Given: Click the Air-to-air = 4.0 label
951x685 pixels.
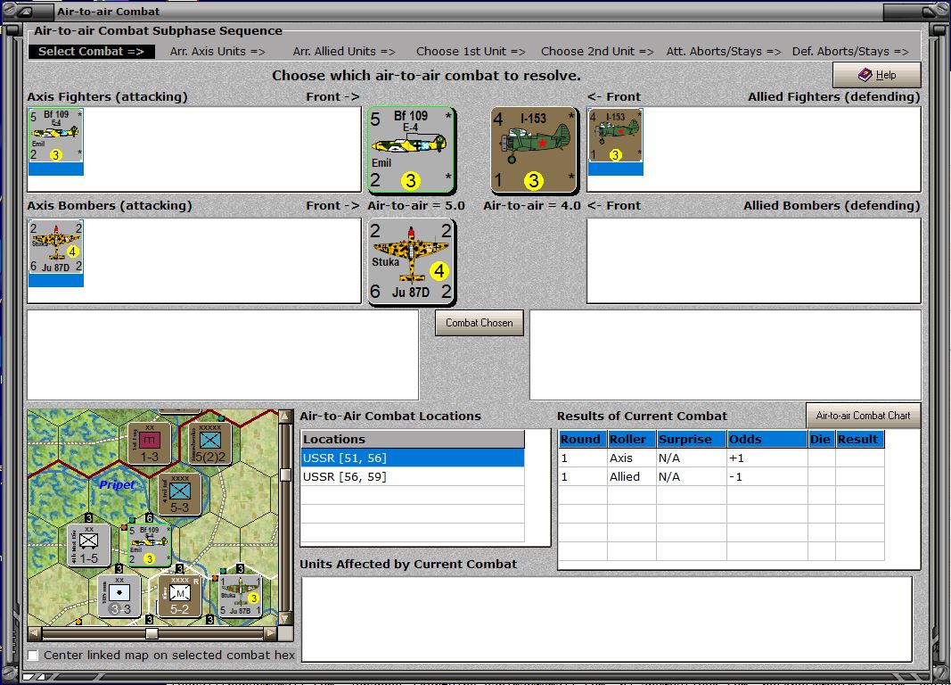Looking at the screenshot, I should 532,206.
